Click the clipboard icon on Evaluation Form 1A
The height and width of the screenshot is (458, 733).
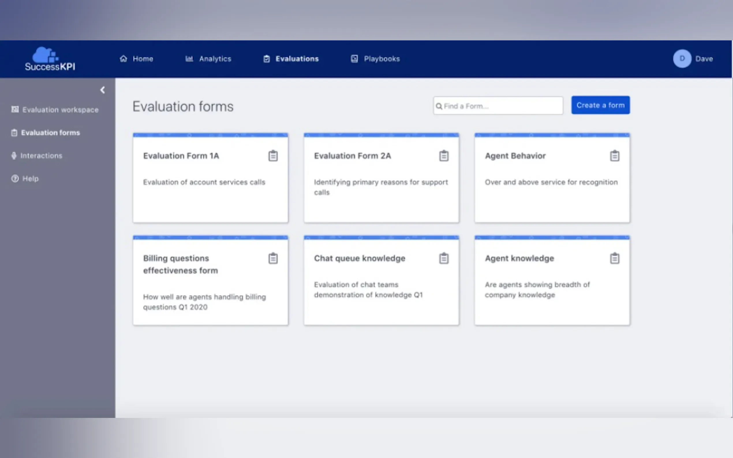(273, 156)
